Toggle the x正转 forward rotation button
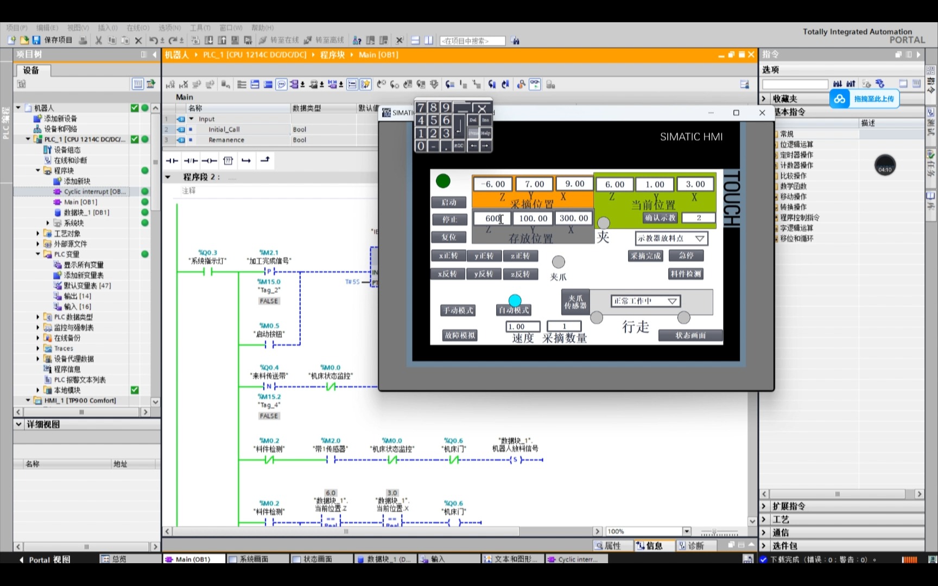The width and height of the screenshot is (938, 586). click(448, 256)
